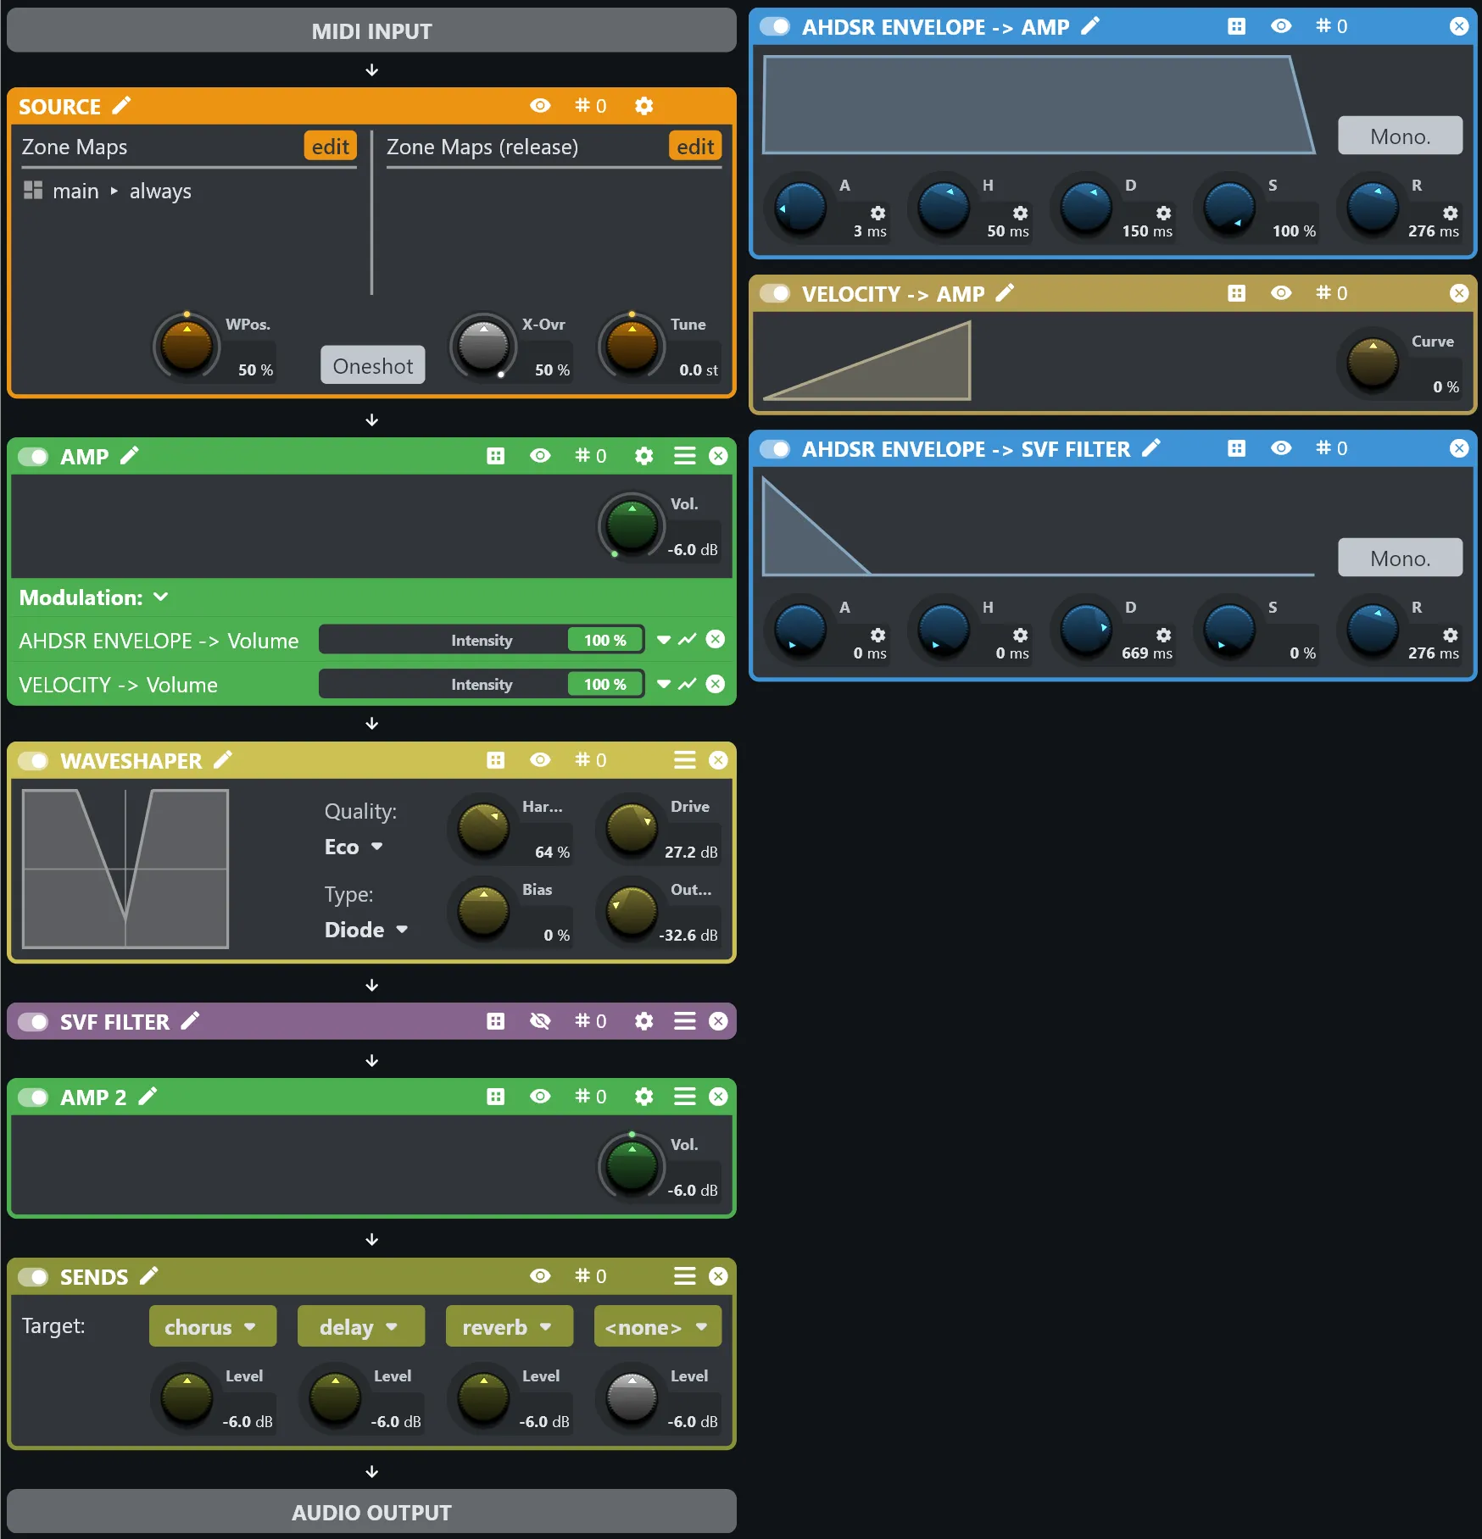The image size is (1482, 1539).
Task: Click the pencil icon beside SENDS title
Action: tap(149, 1275)
